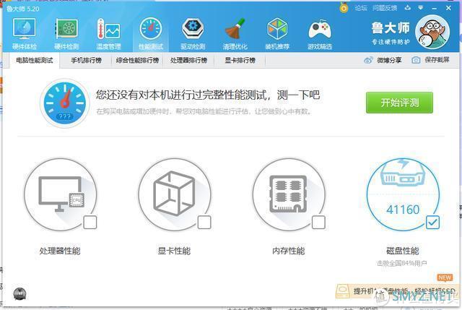Click the speedometer gauge icon with ???
Image resolution: width=462 pixels, height=310 pixels.
tap(65, 103)
